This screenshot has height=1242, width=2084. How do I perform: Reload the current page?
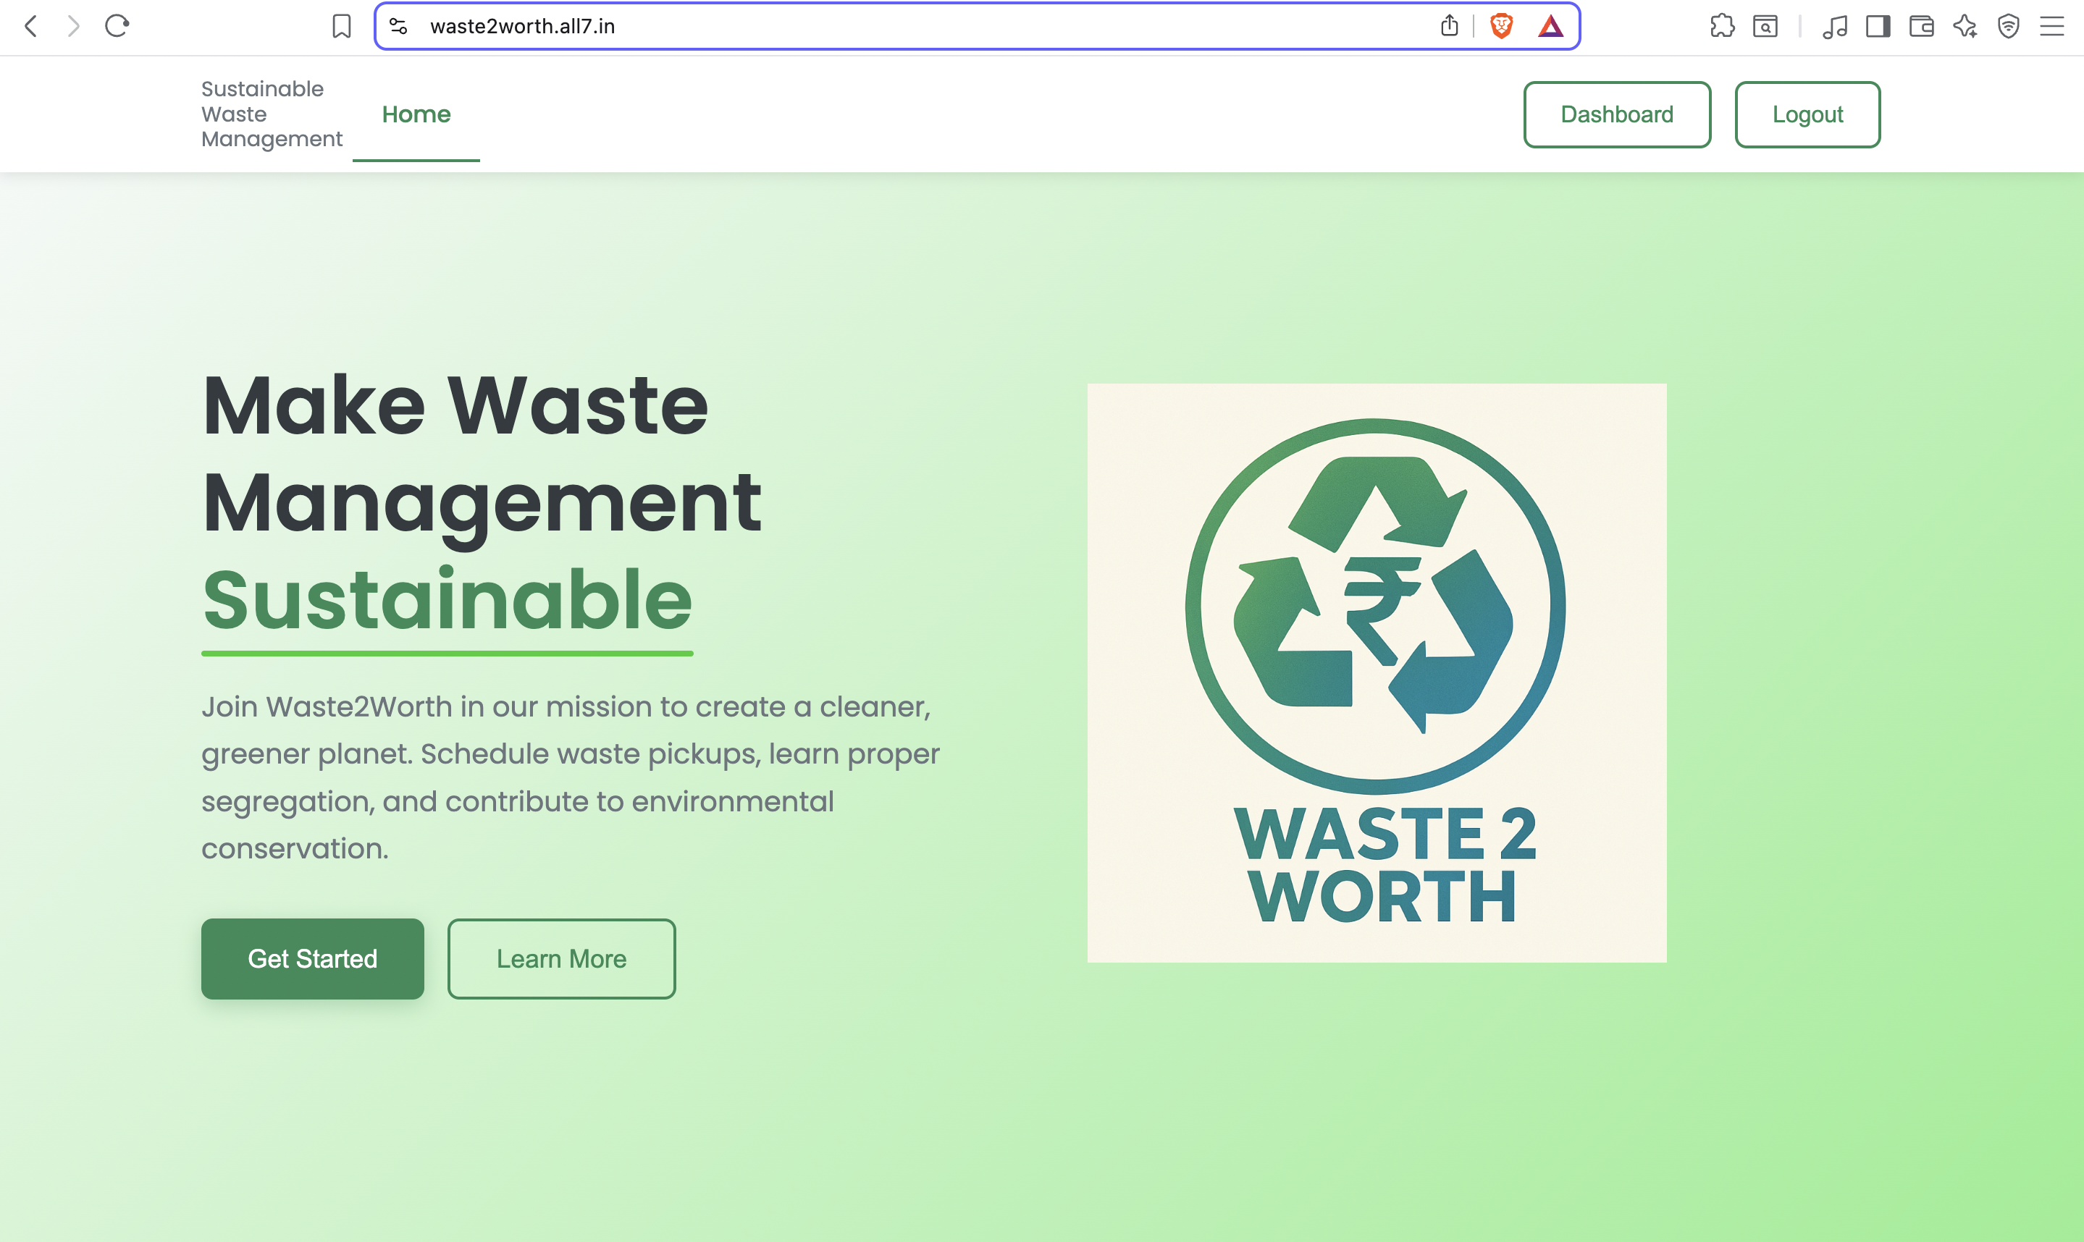coord(117,26)
